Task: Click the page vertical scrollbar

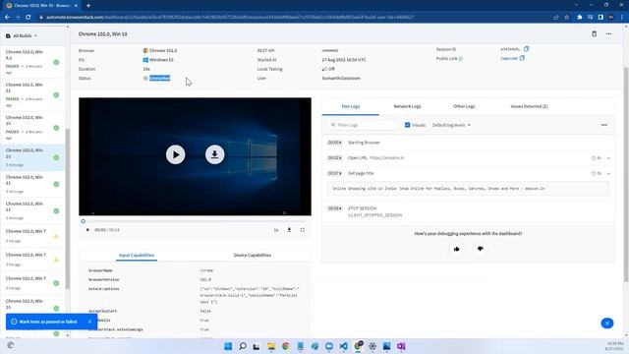Action: click(x=626, y=175)
